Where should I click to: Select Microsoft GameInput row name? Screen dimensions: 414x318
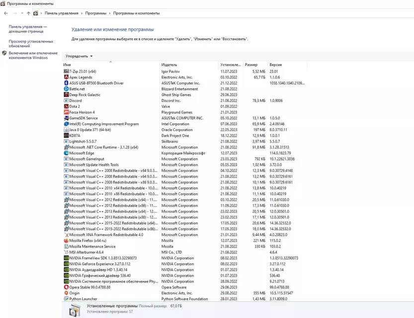point(86,159)
